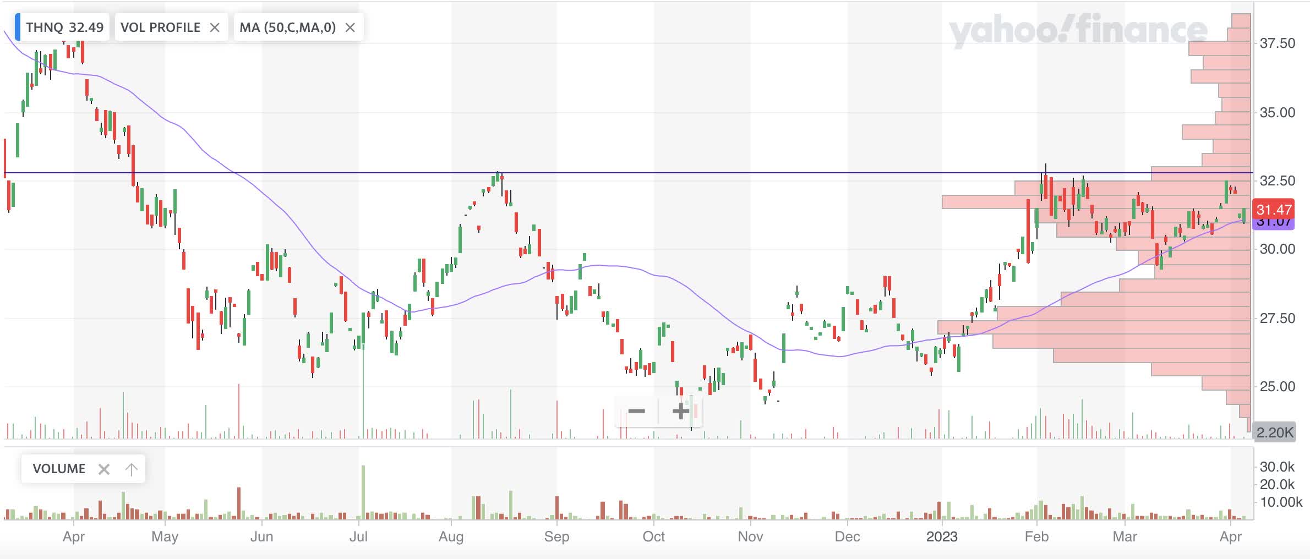This screenshot has width=1310, height=559.
Task: Click the Jun time axis label
Action: 261,536
